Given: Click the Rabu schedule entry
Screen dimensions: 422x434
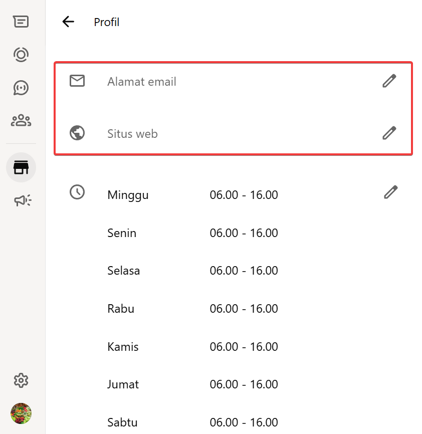Looking at the screenshot, I should [193, 309].
